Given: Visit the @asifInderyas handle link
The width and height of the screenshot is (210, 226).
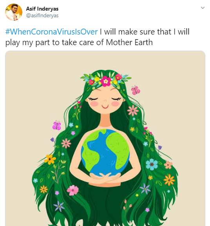Looking at the screenshot, I should coord(42,15).
